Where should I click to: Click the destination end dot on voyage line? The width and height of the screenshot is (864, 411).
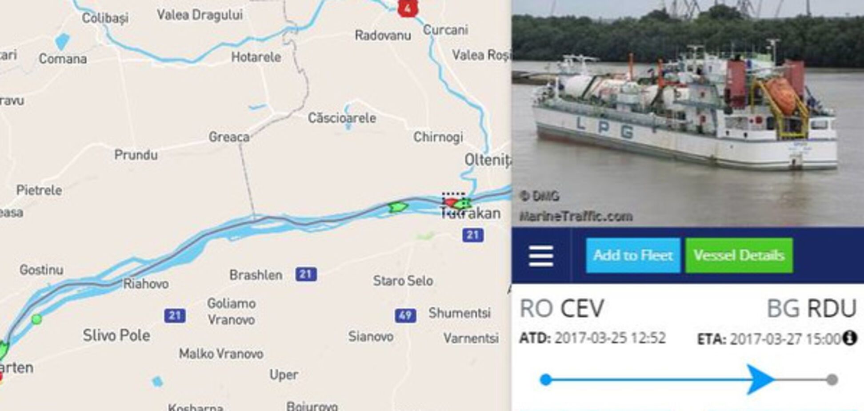point(832,379)
